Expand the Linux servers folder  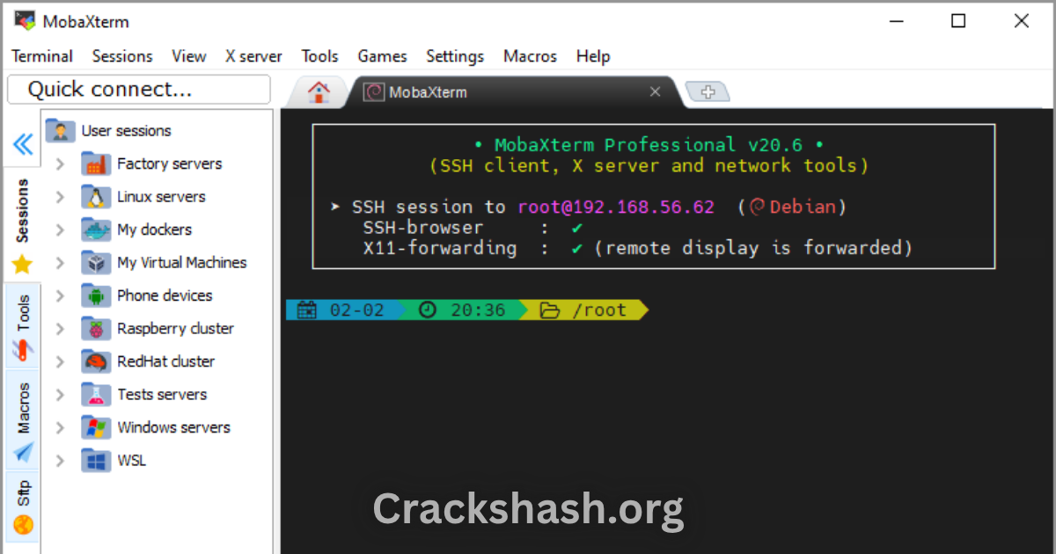click(60, 197)
